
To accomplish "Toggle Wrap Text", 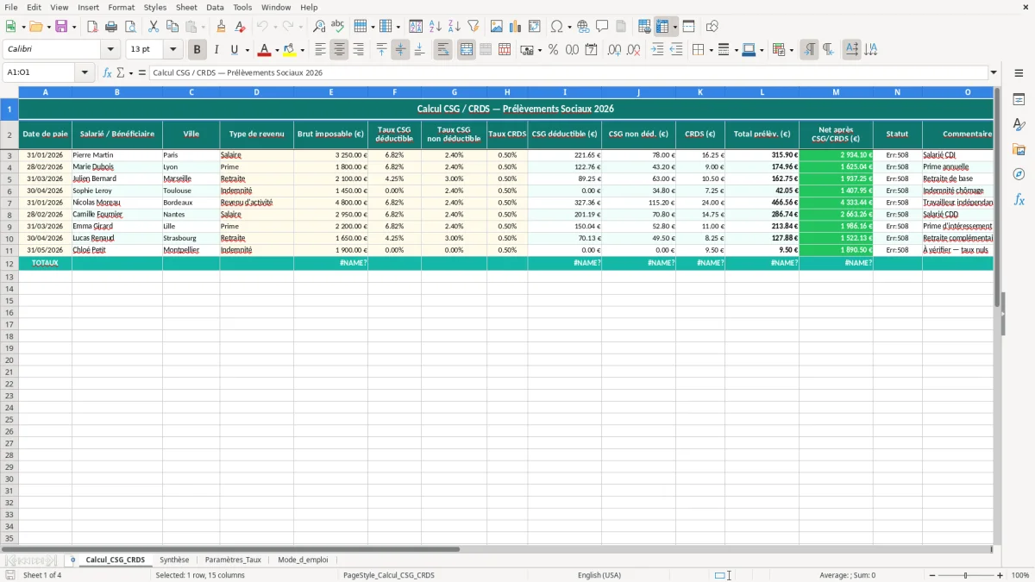I will click(443, 50).
